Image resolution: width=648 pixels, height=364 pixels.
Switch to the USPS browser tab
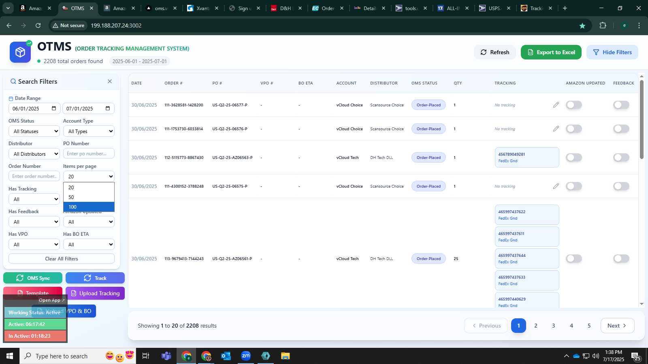494,8
